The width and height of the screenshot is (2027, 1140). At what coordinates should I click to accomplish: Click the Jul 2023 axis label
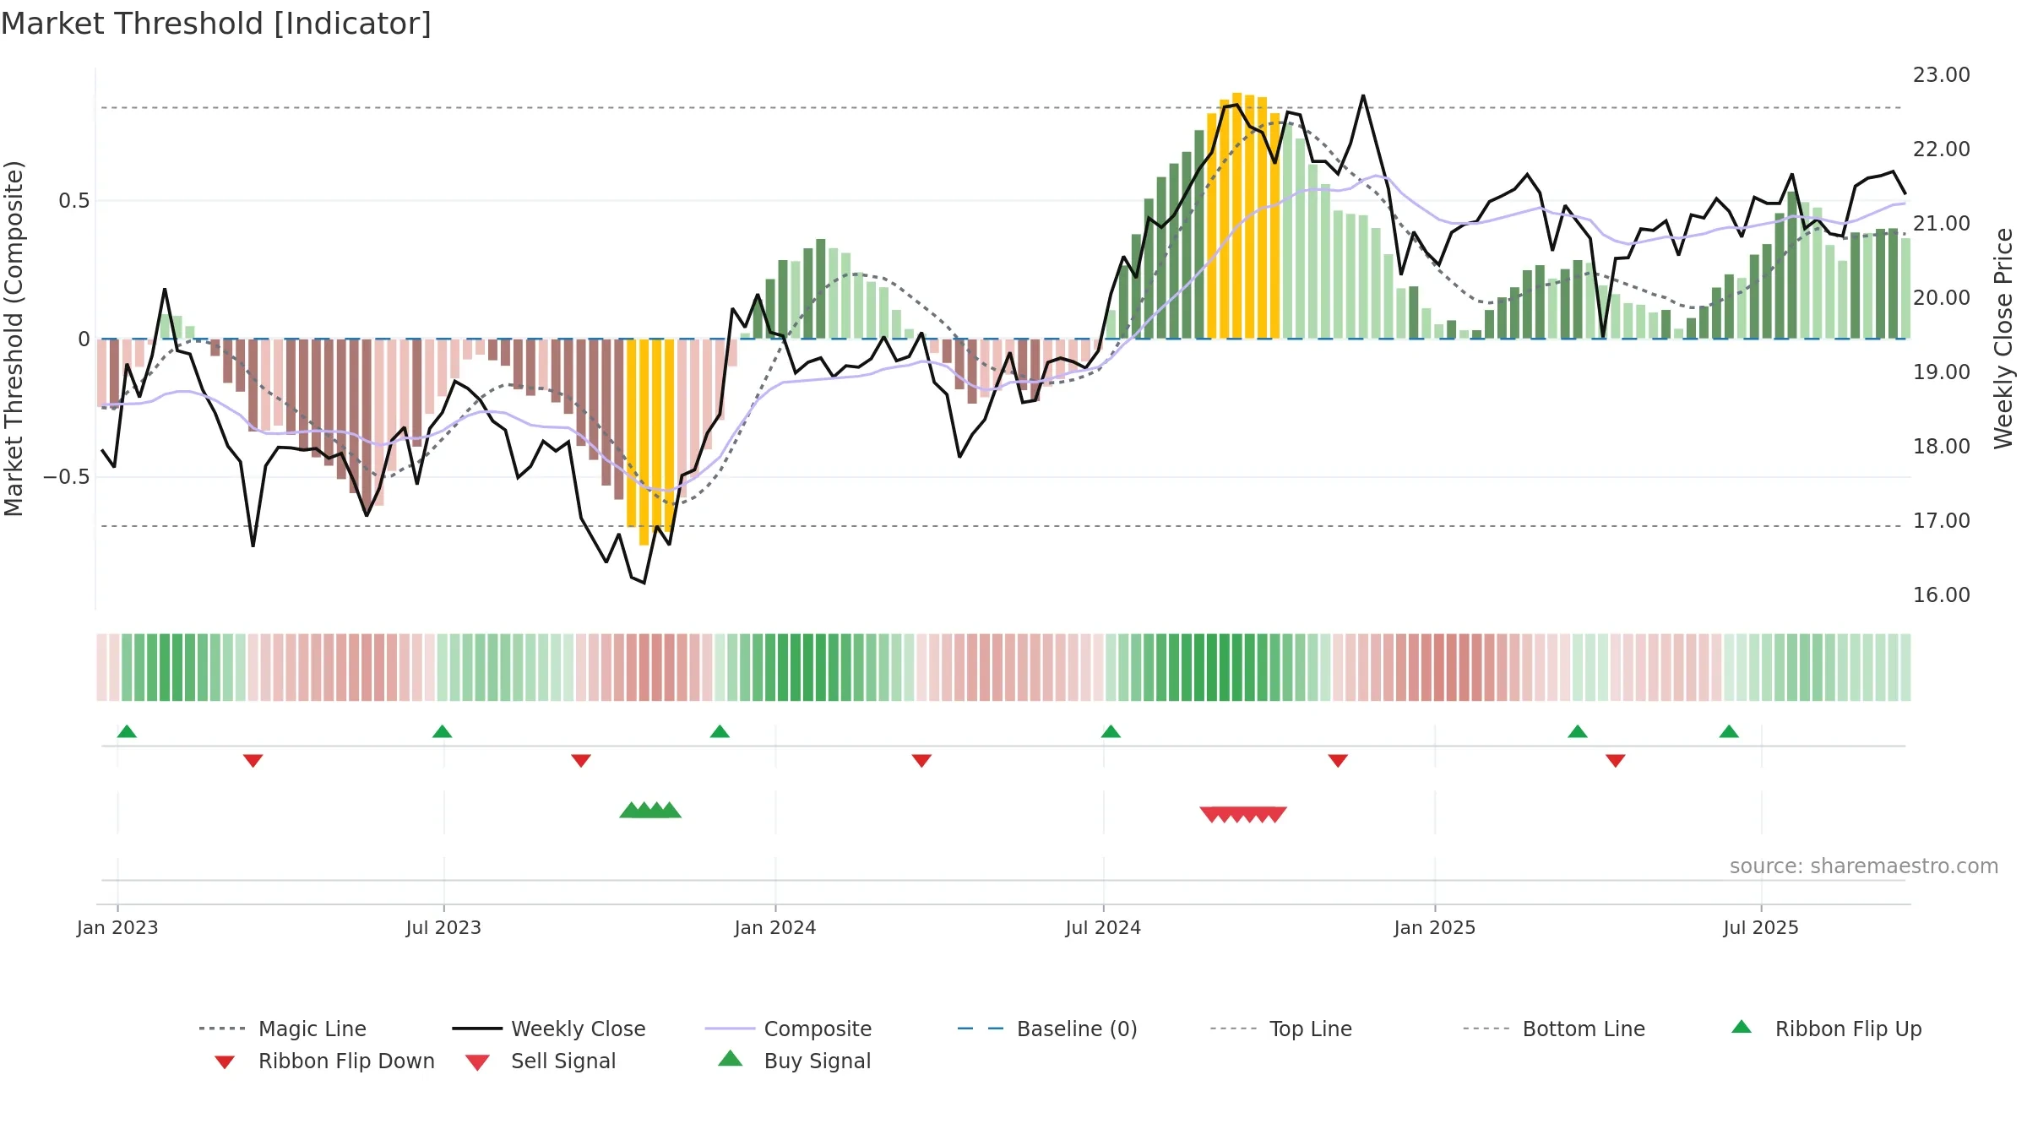443,927
